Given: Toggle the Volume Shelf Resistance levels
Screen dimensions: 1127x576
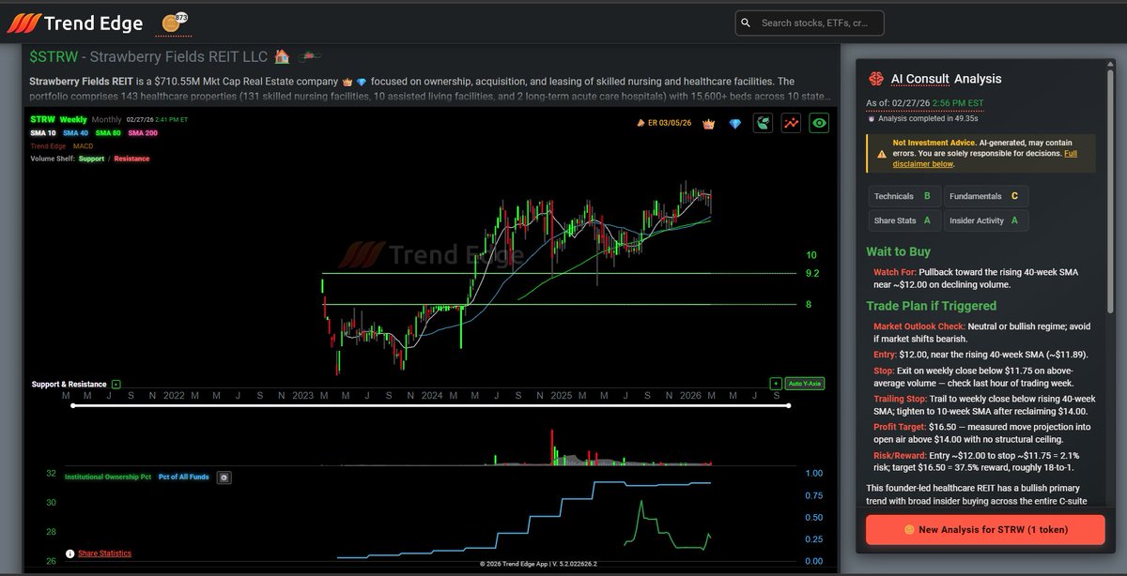Looking at the screenshot, I should 131,159.
